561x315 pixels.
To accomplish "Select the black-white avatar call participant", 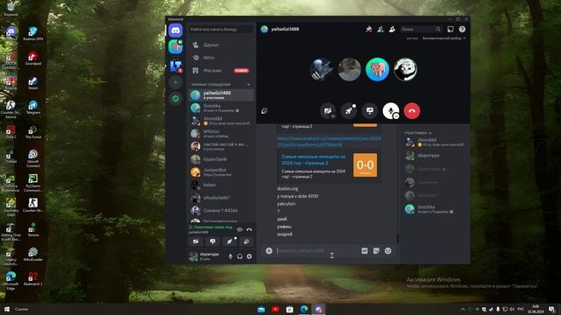I will (405, 70).
